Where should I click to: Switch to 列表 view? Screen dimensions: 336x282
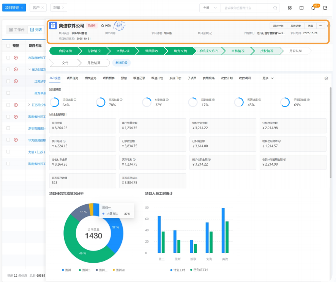[x=36, y=30]
